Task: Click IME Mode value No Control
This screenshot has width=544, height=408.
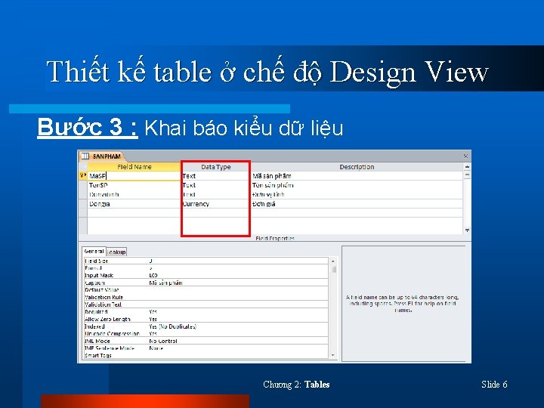Action: tap(238, 341)
